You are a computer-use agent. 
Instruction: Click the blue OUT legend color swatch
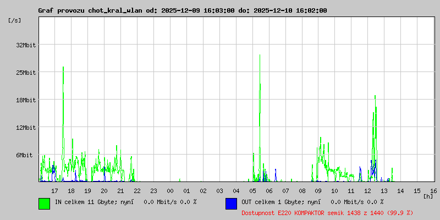(231, 204)
